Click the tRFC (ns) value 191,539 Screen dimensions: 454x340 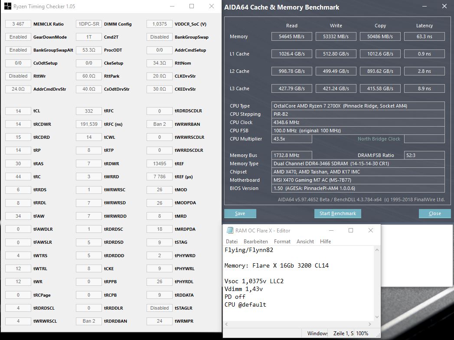[x=88, y=124]
